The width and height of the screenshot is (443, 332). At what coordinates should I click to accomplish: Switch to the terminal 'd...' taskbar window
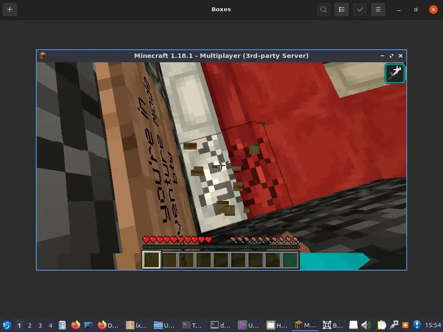[220, 325]
